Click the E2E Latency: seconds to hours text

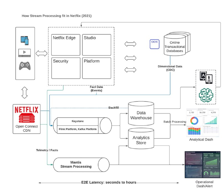click(x=109, y=182)
